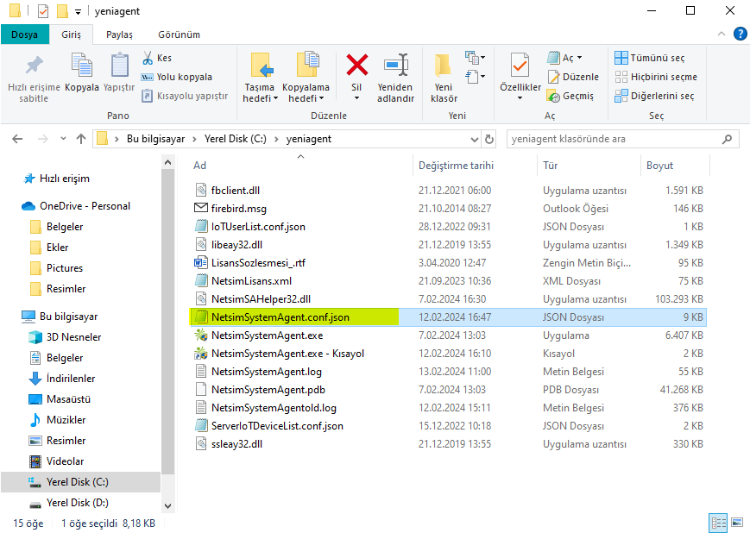The width and height of the screenshot is (750, 533).
Task: Open the Aç dropdown arrow
Action: pos(580,58)
